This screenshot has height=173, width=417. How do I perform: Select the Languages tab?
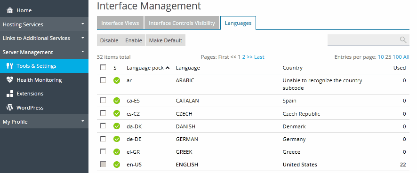(x=238, y=23)
